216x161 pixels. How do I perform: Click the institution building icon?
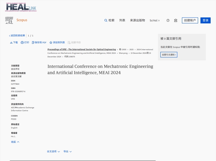[176, 20]
